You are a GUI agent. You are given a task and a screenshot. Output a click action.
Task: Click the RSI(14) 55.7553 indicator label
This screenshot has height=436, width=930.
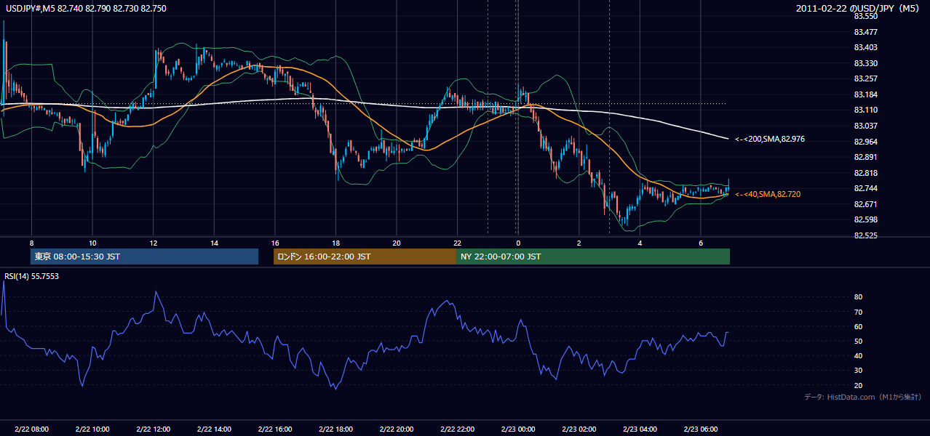[32, 276]
